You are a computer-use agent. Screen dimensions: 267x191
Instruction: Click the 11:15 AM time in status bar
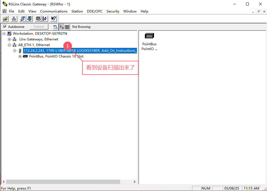coord(251,188)
